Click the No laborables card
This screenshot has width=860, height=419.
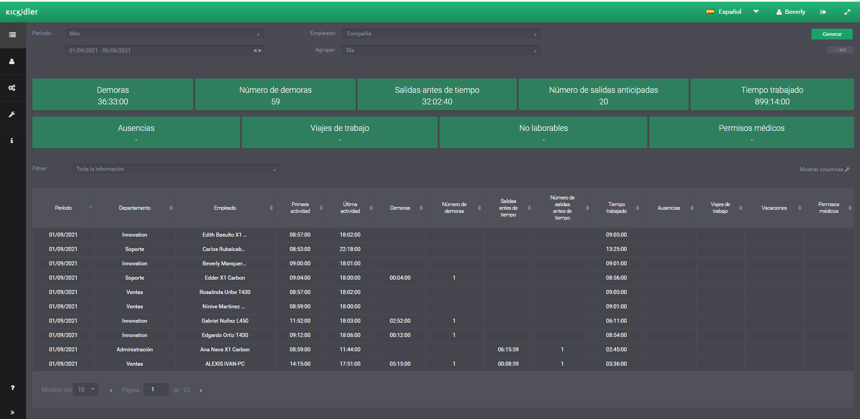click(x=543, y=133)
